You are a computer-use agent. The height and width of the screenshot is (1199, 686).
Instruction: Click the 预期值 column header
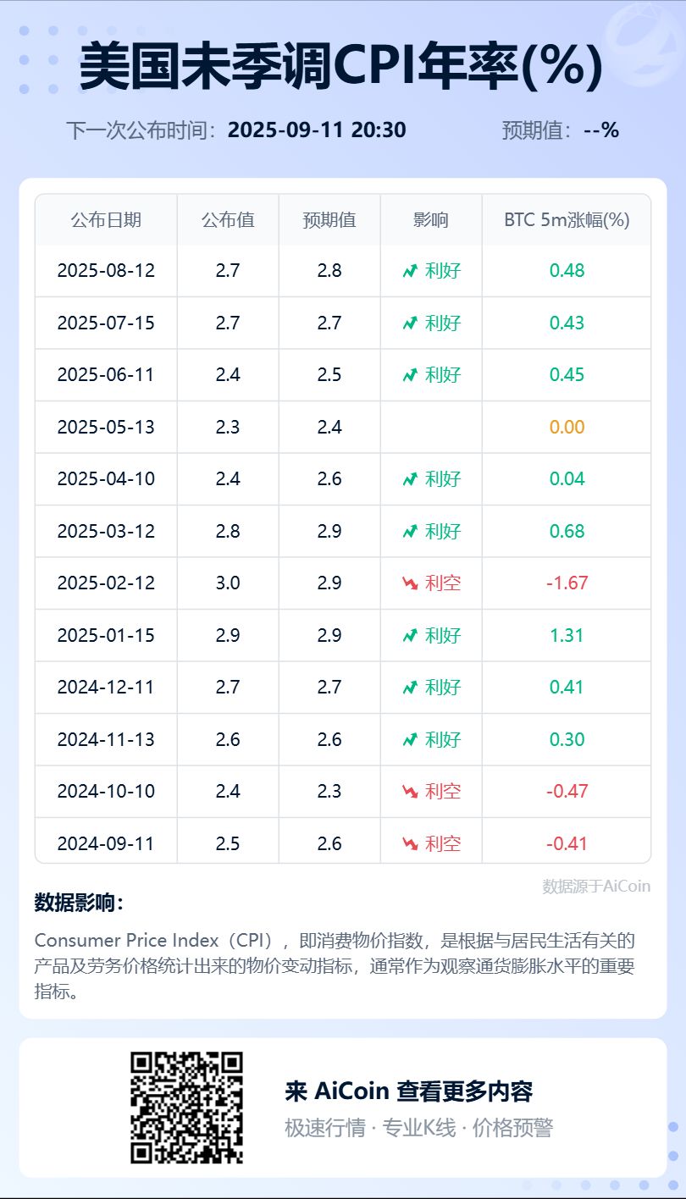[329, 220]
